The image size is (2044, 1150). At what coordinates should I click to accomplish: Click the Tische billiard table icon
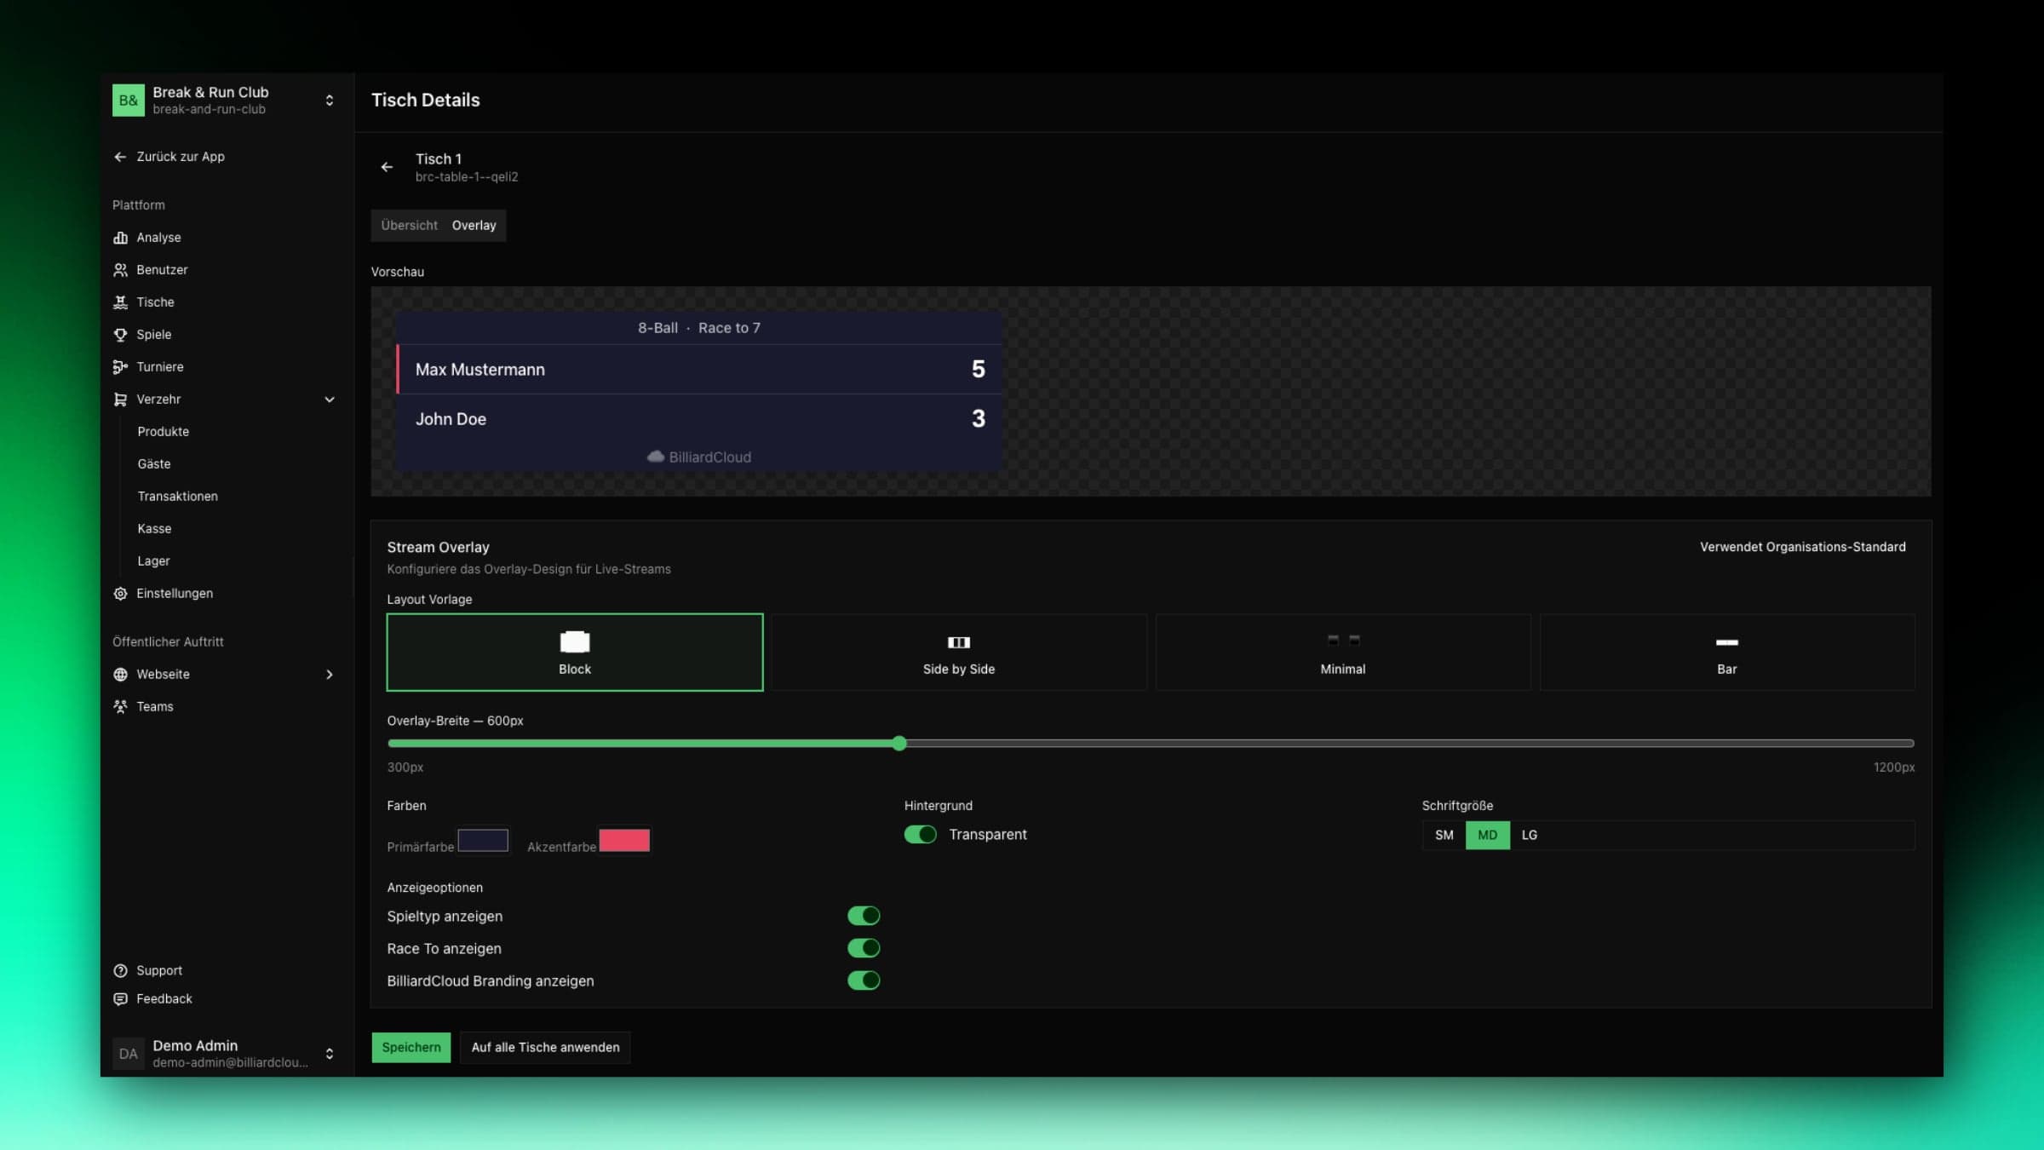pos(120,302)
